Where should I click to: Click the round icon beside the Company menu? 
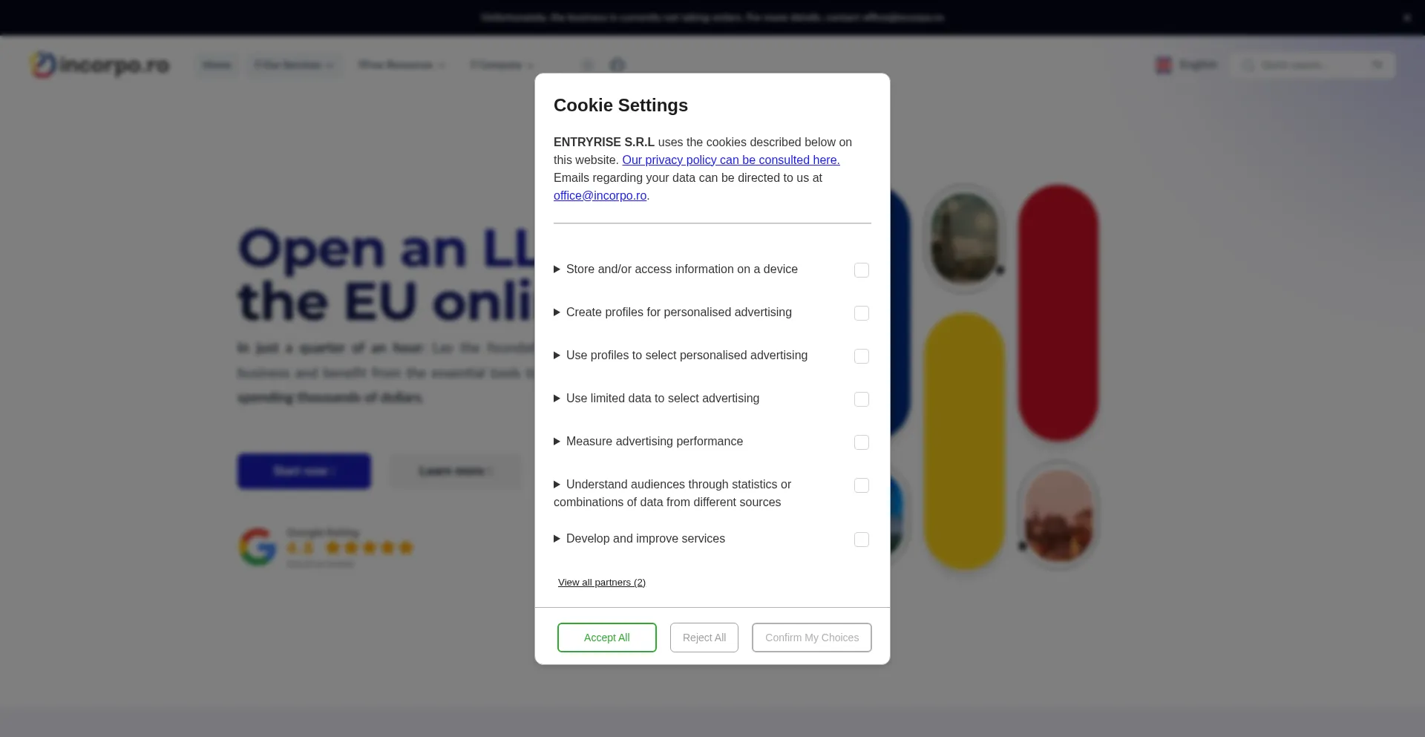(x=587, y=65)
